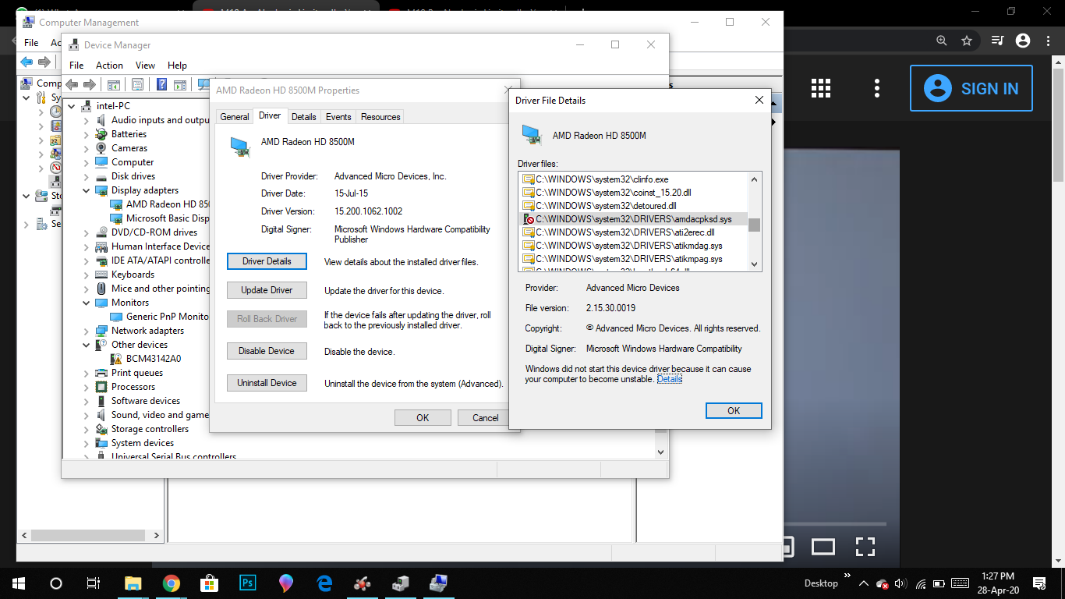The width and height of the screenshot is (1065, 599).
Task: Click blue Help icon in Device Manager toolbar
Action: pyautogui.click(x=162, y=84)
